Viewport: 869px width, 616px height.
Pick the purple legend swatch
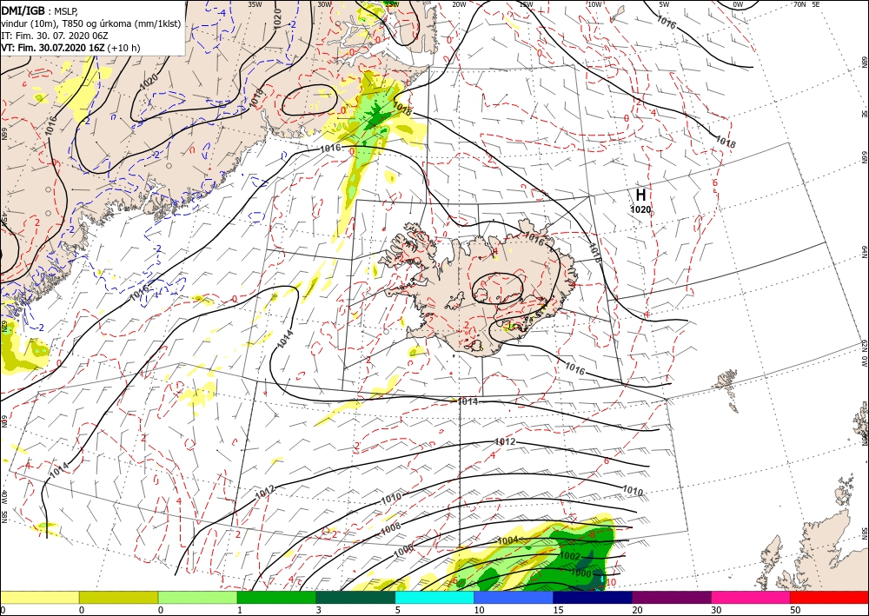point(671,597)
